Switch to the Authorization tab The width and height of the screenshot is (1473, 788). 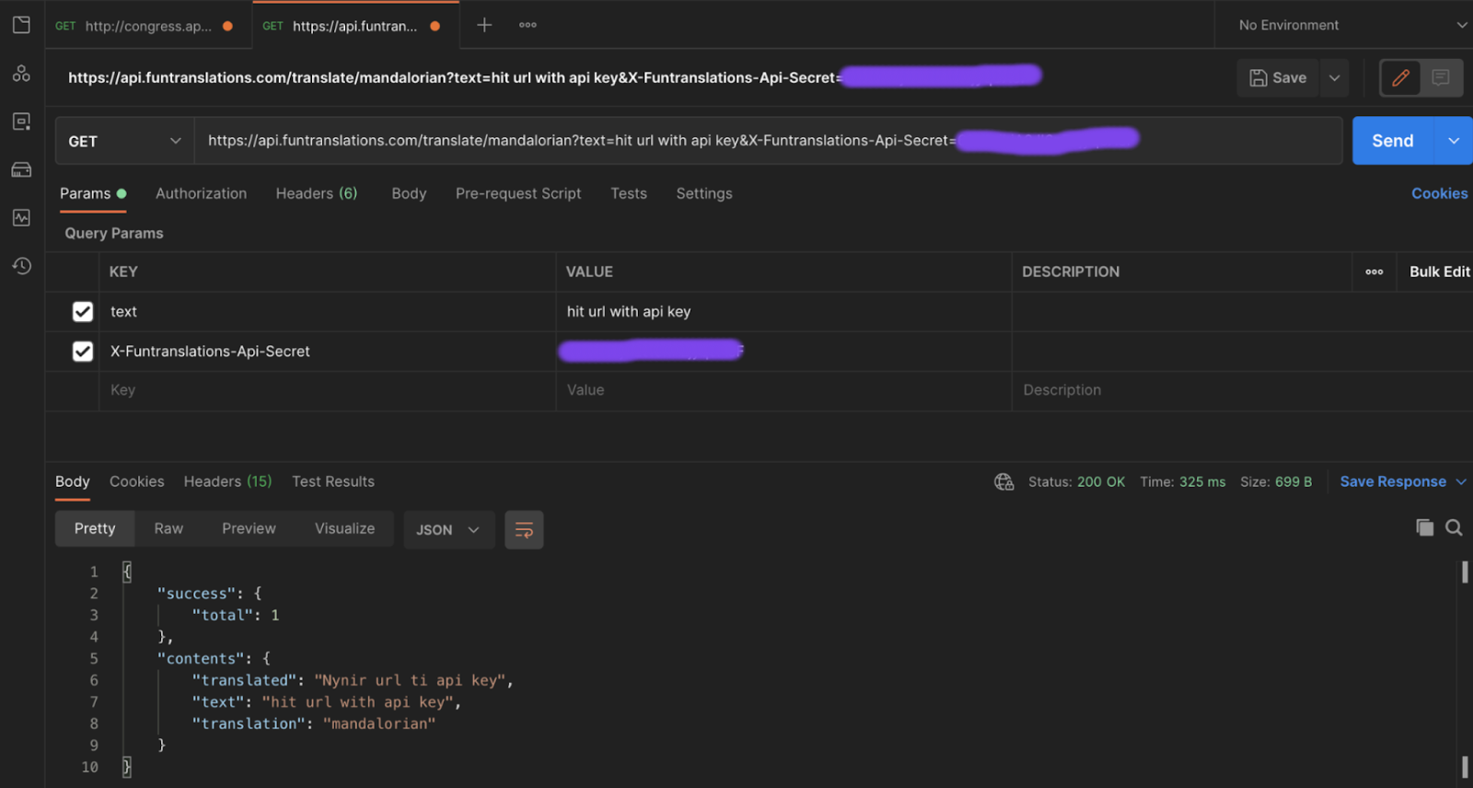[201, 193]
